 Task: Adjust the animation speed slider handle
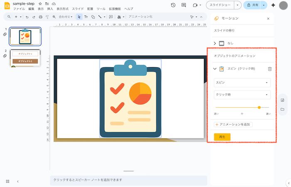point(259,107)
